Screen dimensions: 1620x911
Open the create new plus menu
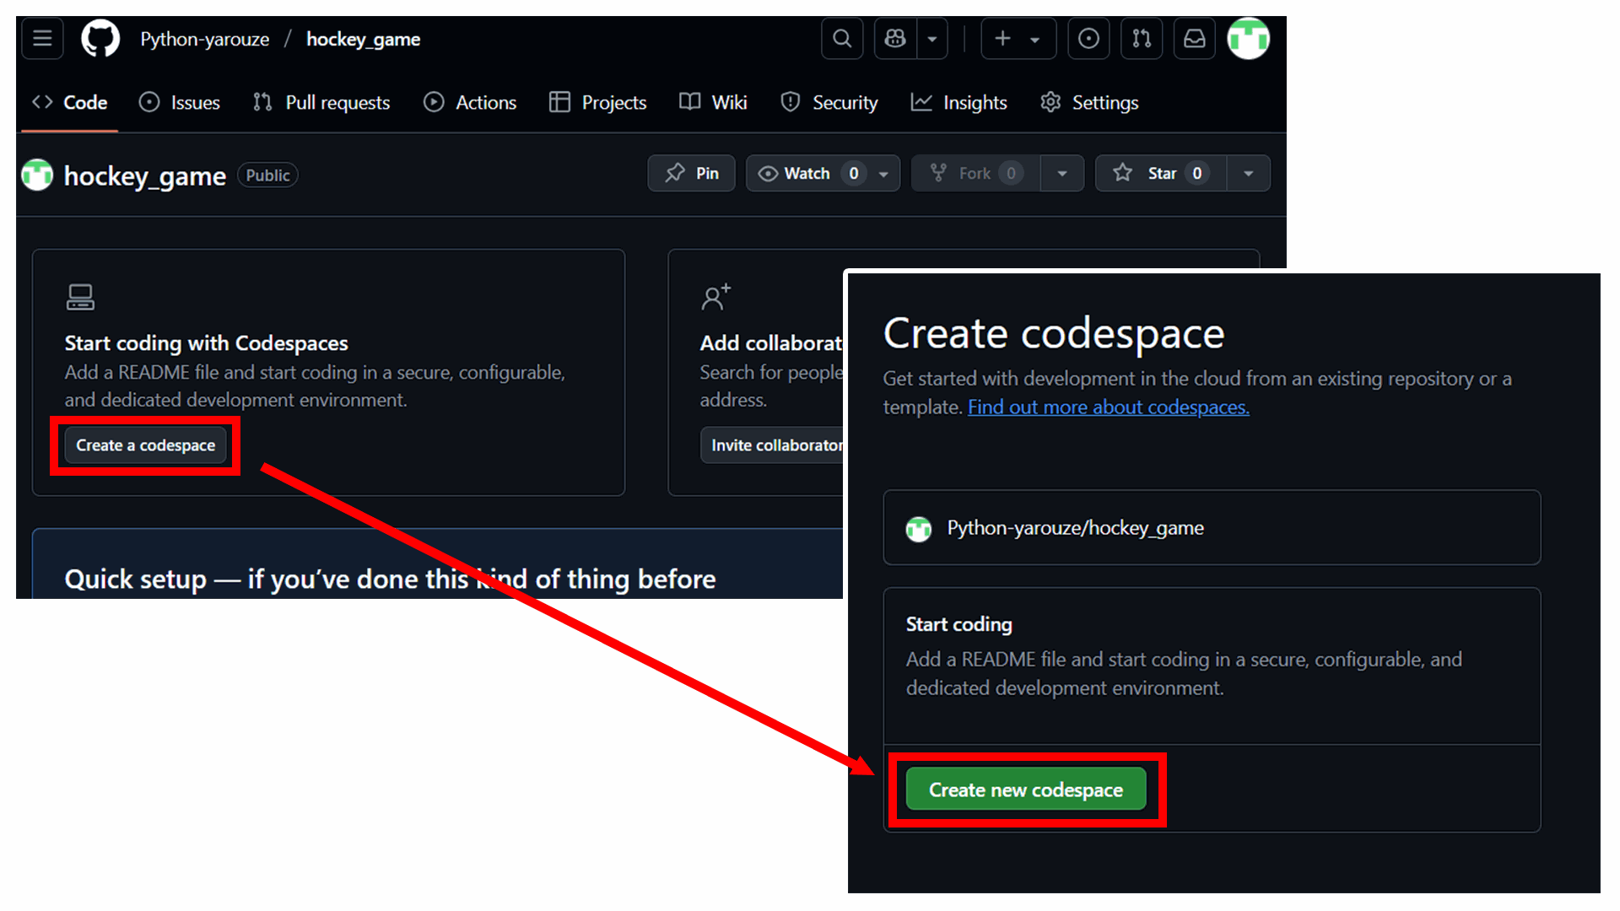(1018, 39)
